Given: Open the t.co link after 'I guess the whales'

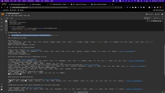Looking at the screenshot, I should pyautogui.click(x=34, y=88).
